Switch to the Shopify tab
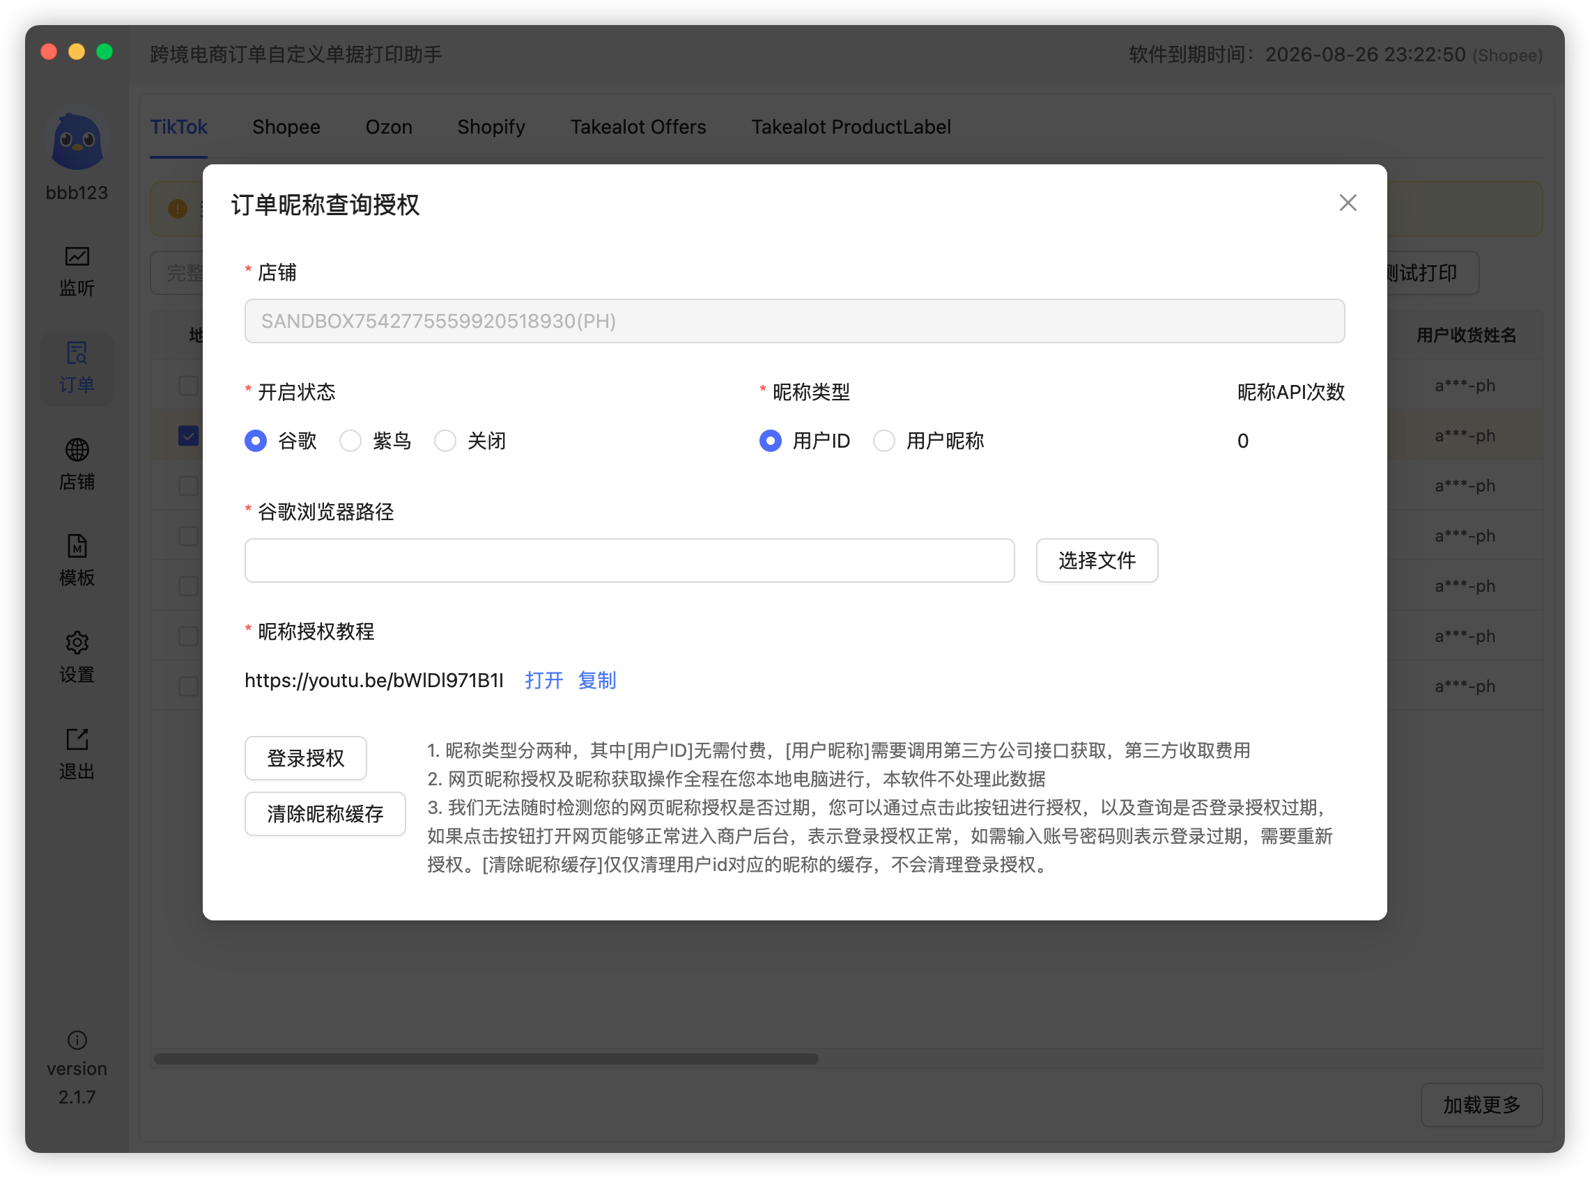Viewport: 1590px width, 1178px height. point(491,127)
